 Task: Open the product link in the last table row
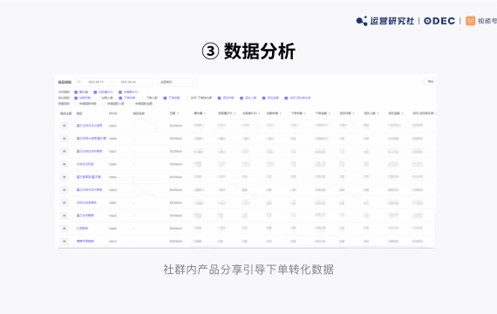pos(85,242)
